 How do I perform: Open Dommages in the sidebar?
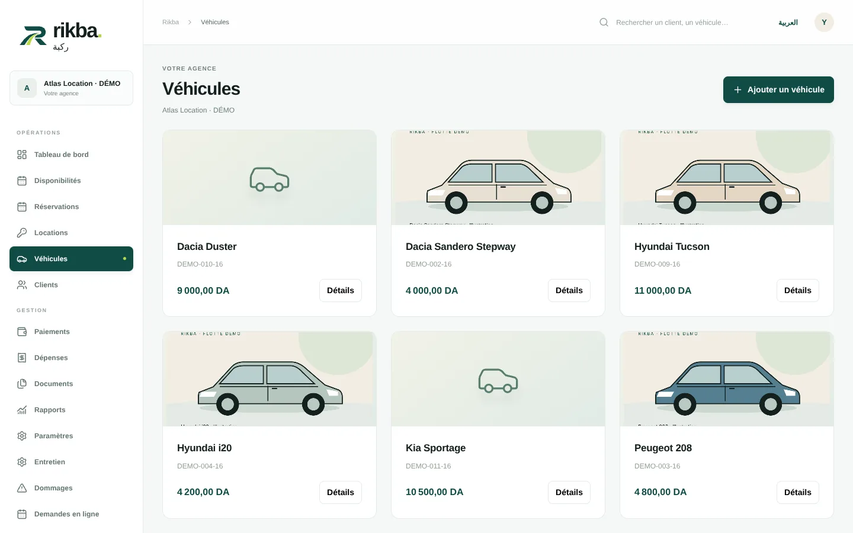(x=71, y=488)
